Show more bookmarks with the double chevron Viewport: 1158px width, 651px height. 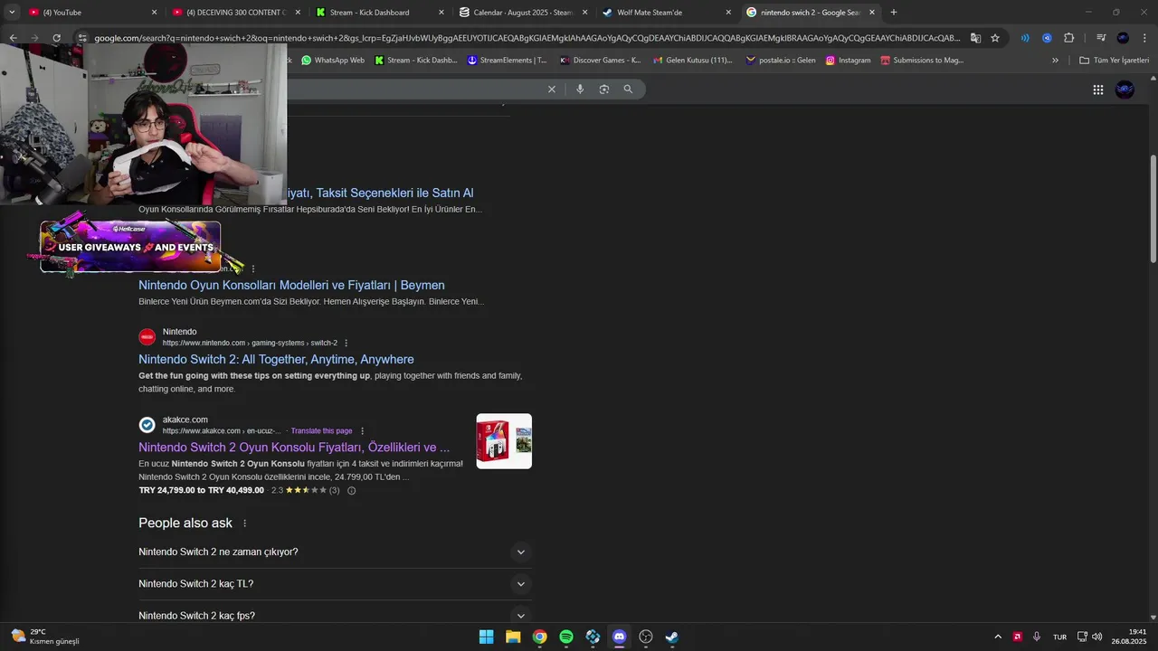point(1055,61)
